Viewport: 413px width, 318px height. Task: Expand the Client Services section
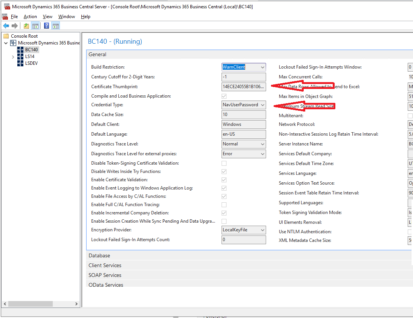(249, 265)
